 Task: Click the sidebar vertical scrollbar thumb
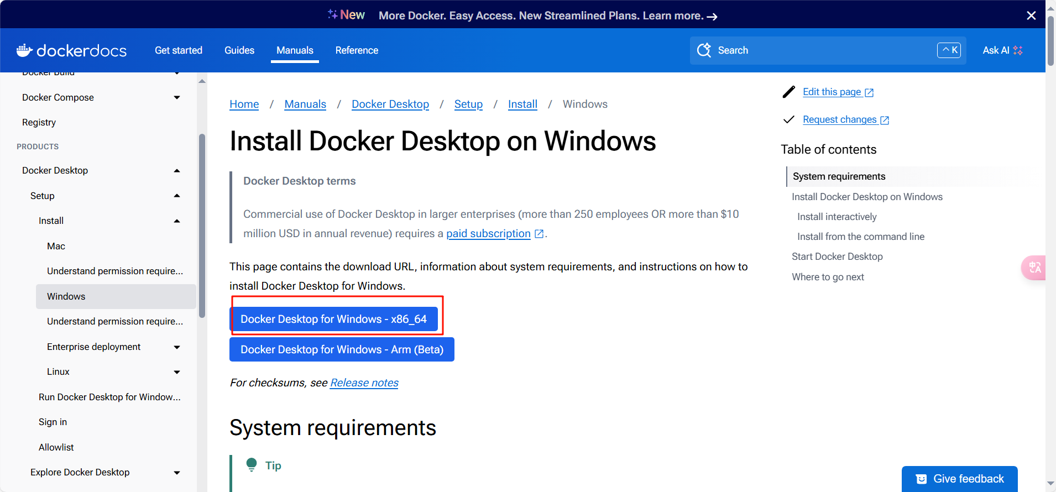(x=202, y=226)
